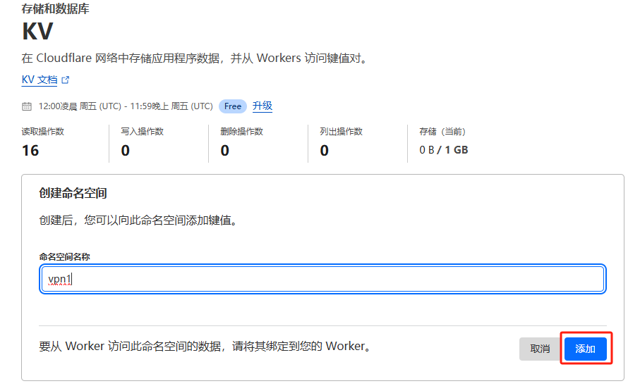
Task: Select the read operations value 16
Action: [x=30, y=151]
